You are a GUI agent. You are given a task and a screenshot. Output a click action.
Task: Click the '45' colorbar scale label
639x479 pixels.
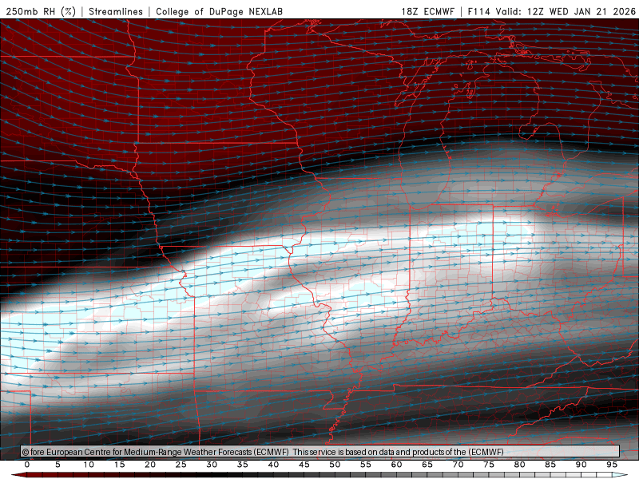pyautogui.click(x=304, y=465)
